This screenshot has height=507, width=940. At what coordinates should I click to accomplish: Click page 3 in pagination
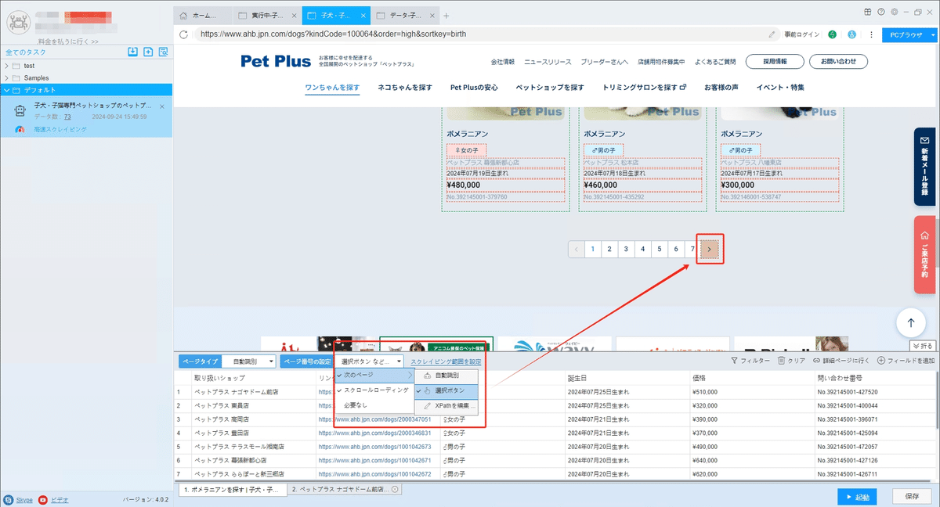[626, 250]
